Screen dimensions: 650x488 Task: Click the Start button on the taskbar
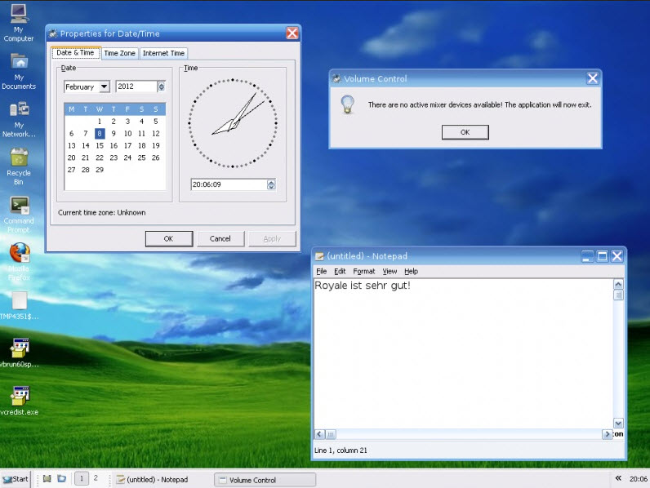tap(16, 479)
